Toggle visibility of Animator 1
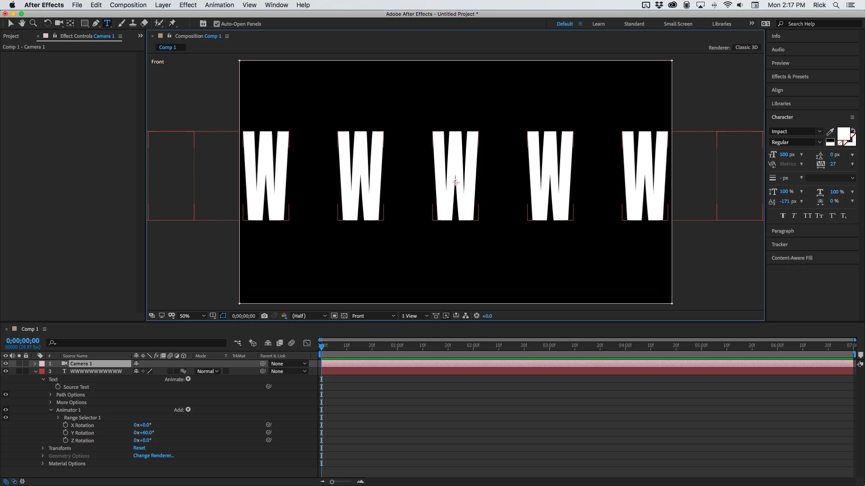The width and height of the screenshot is (865, 486). pos(6,410)
